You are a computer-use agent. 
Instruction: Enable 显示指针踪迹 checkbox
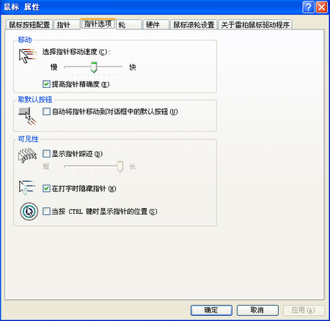click(x=46, y=154)
